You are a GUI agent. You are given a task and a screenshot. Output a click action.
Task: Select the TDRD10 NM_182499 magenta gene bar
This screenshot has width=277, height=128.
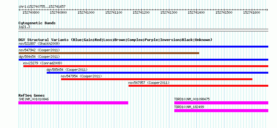[221, 111]
